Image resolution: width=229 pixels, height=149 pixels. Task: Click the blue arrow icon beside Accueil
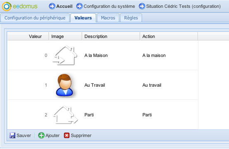coord(52,6)
